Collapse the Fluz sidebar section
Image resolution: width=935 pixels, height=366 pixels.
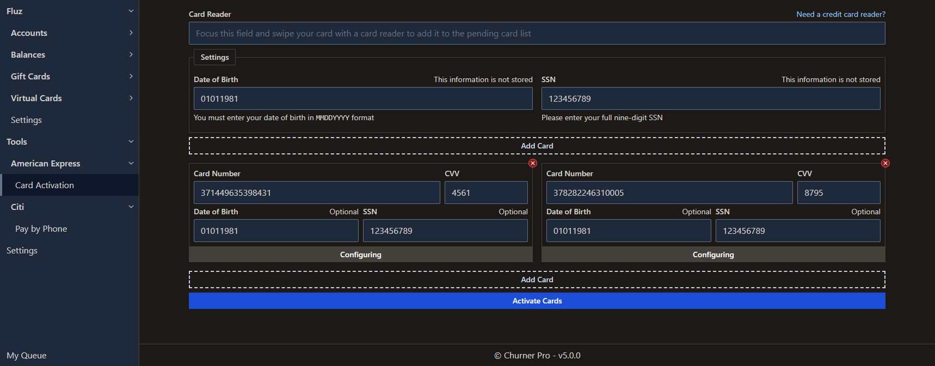pyautogui.click(x=131, y=11)
